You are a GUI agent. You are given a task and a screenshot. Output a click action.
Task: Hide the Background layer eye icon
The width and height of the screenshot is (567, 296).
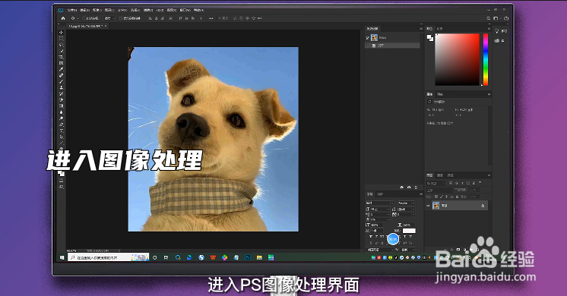point(429,206)
